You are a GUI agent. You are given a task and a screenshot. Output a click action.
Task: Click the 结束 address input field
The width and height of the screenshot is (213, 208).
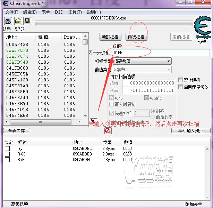(148, 90)
